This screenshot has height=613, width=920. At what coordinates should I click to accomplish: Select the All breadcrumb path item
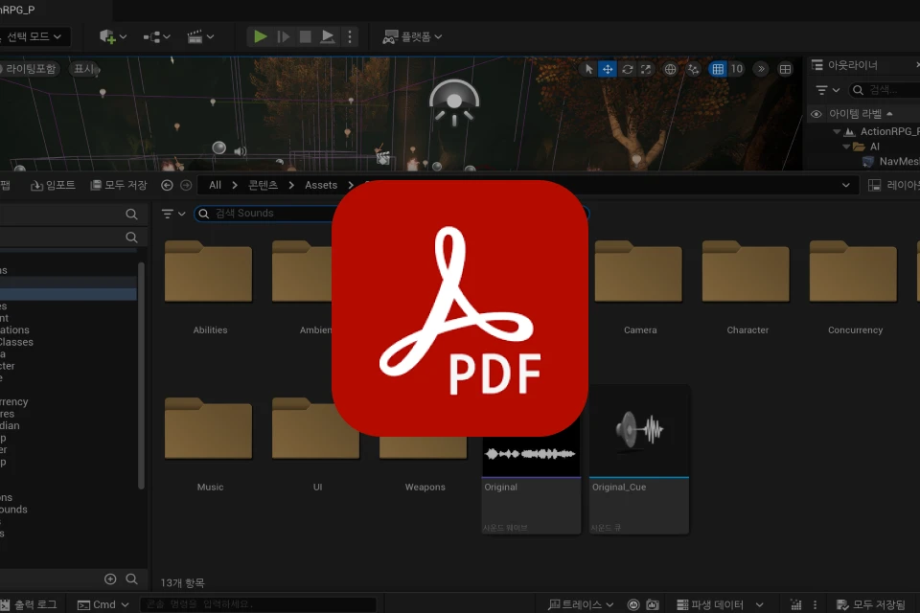tap(216, 186)
